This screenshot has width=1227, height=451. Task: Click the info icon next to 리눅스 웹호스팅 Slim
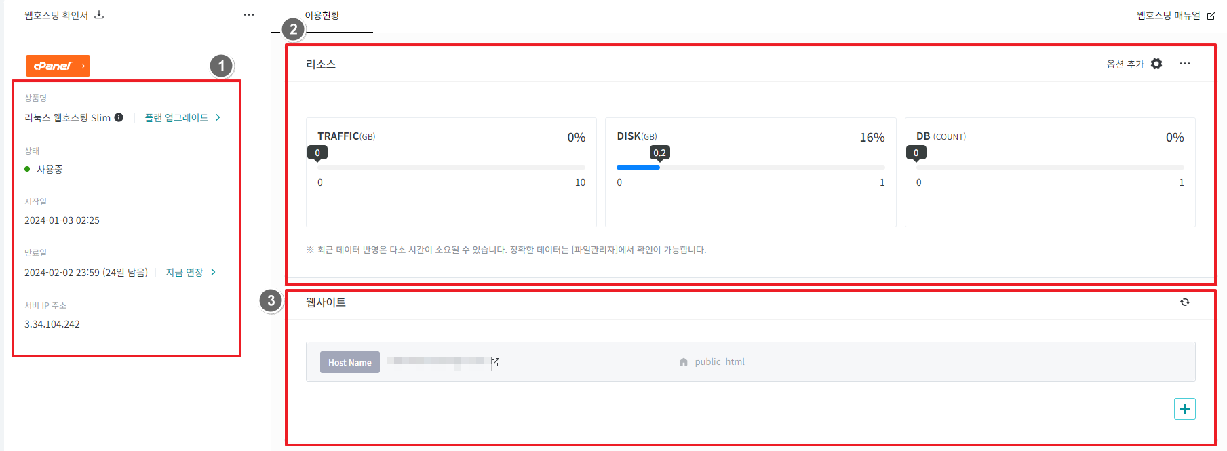tap(119, 117)
